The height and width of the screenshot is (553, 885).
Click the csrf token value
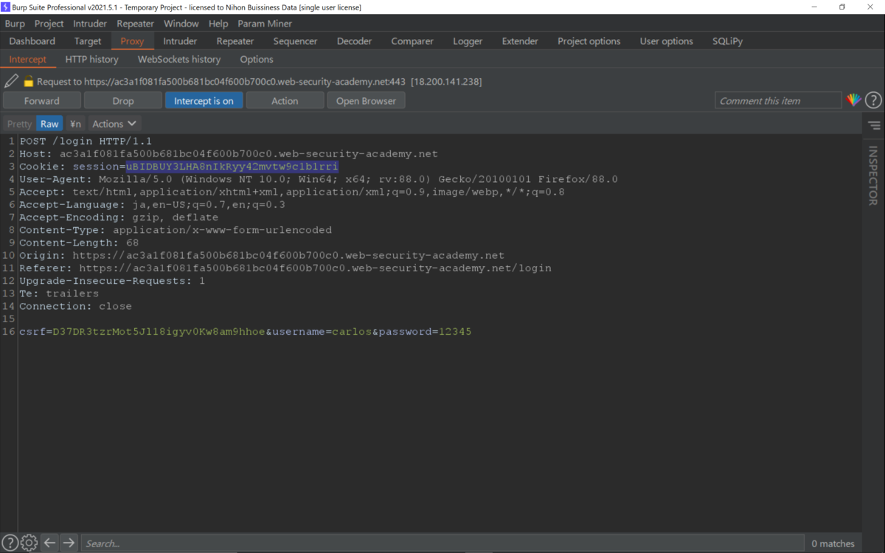pos(159,332)
